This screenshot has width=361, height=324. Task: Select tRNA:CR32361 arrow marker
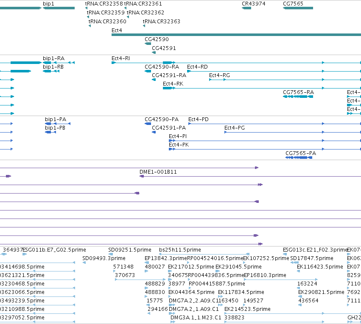coord(125,8)
